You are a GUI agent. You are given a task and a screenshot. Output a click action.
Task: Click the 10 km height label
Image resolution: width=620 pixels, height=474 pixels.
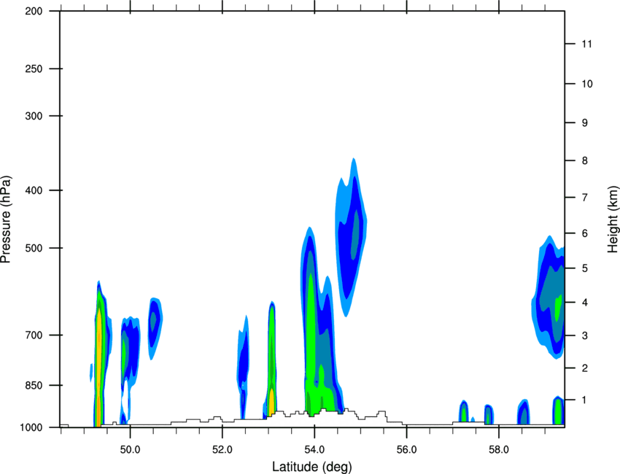[587, 84]
